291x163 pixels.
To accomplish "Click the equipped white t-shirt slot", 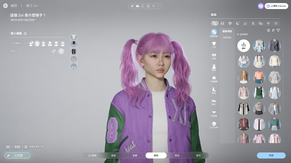I will pos(74,37).
